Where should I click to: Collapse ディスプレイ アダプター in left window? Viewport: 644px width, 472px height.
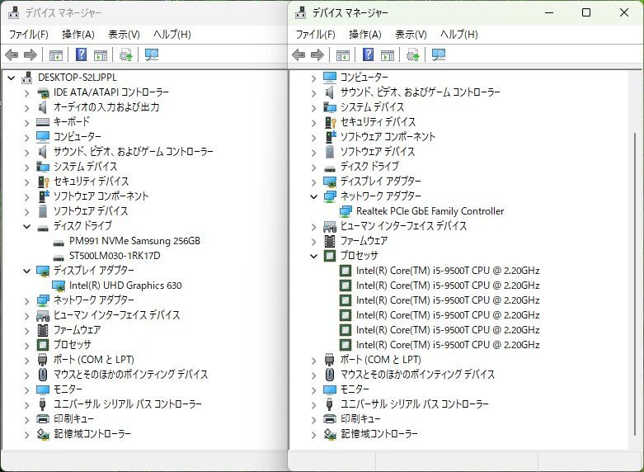coord(26,271)
